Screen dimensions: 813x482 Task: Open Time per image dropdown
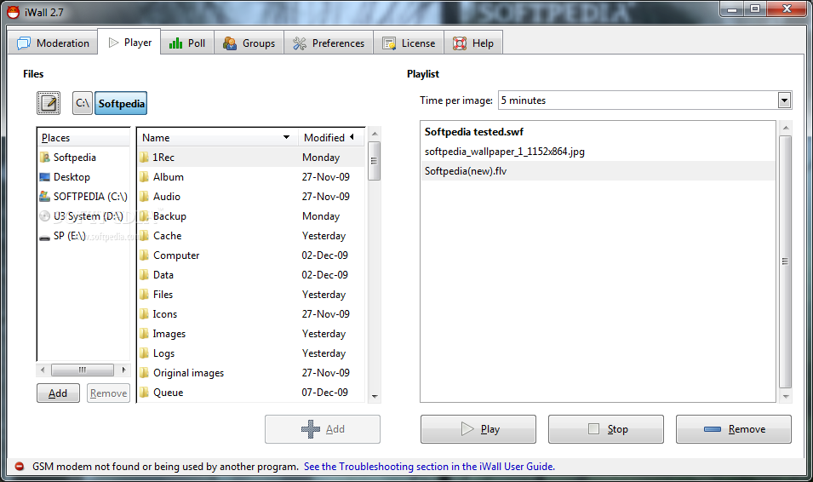pyautogui.click(x=785, y=100)
